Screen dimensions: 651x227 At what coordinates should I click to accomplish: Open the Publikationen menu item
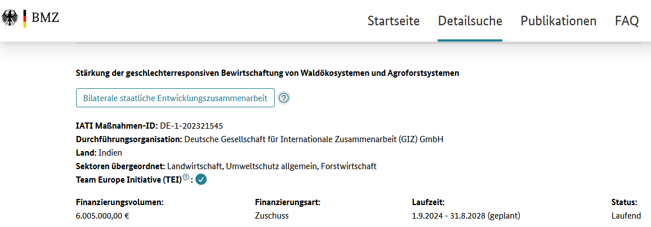click(x=559, y=21)
